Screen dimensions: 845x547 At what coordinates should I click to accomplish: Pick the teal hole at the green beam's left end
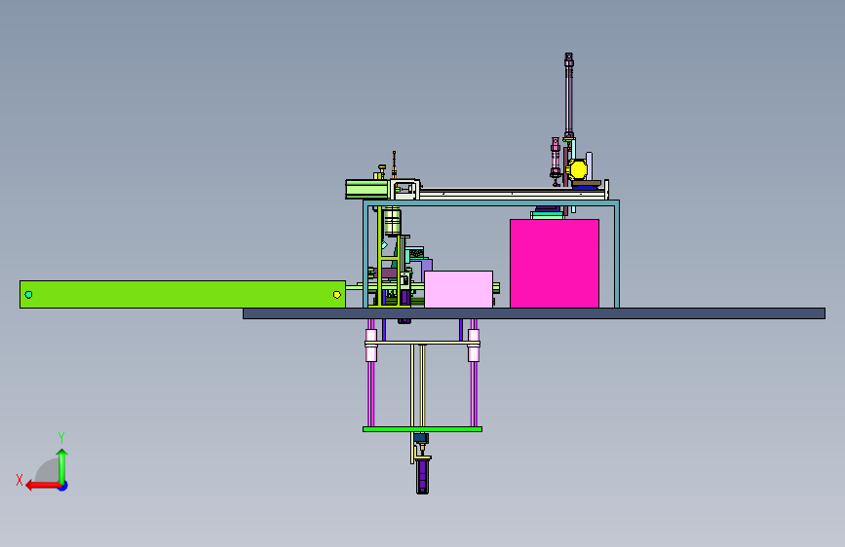[28, 295]
